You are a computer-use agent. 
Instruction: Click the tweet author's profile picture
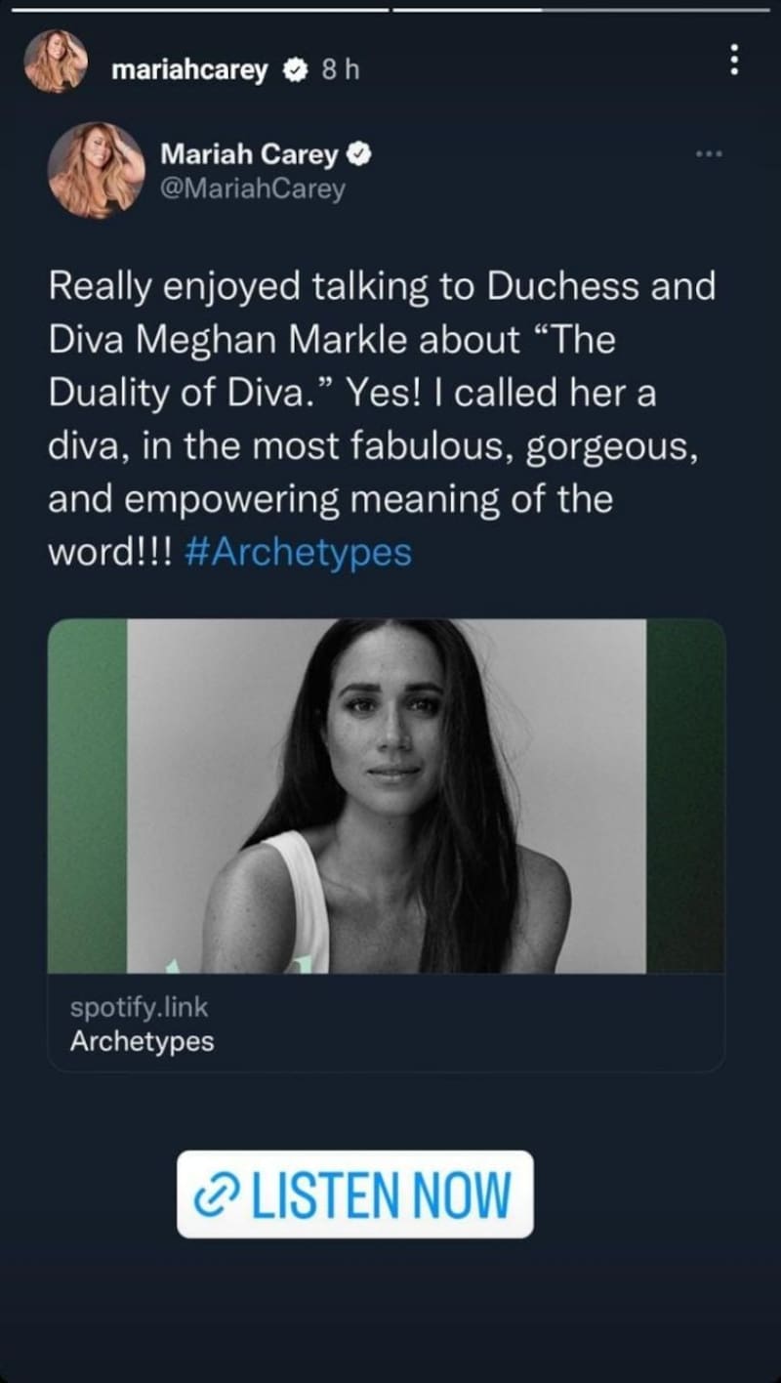(96, 170)
